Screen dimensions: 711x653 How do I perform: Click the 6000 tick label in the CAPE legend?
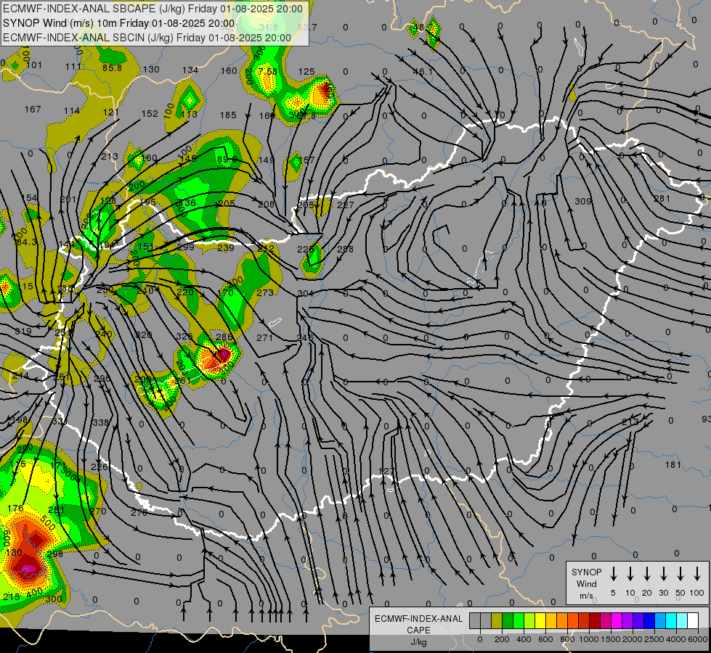[x=699, y=639]
